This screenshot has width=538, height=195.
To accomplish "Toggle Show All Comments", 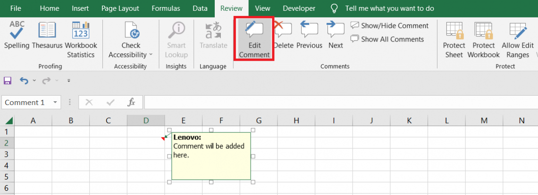I will click(387, 40).
